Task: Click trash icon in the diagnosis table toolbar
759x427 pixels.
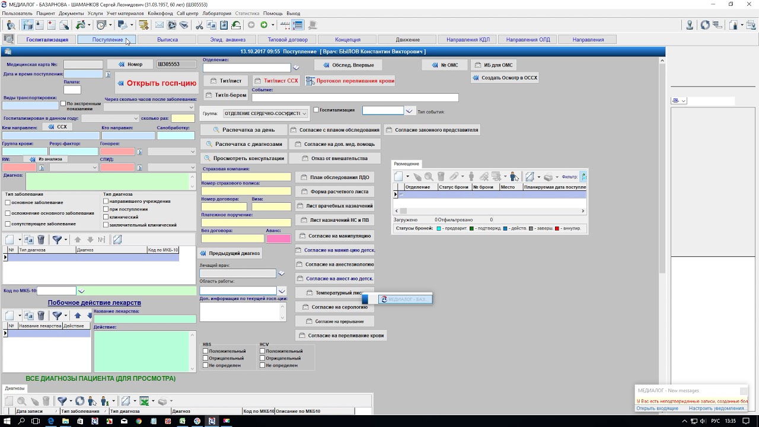Action: [41, 240]
